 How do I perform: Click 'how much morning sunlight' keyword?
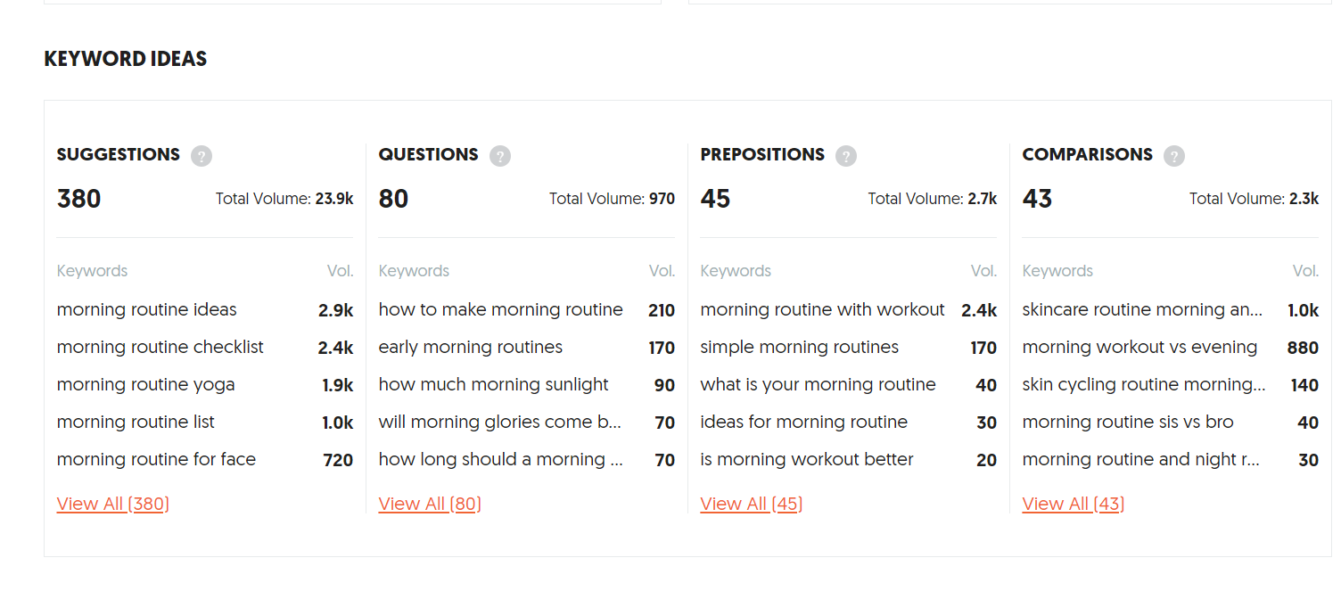[494, 385]
